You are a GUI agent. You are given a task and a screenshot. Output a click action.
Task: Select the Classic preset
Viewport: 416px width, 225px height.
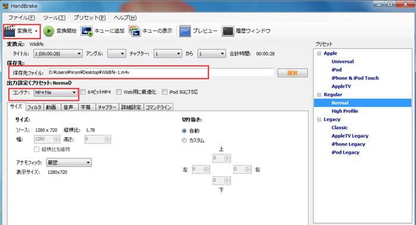pyautogui.click(x=339, y=128)
